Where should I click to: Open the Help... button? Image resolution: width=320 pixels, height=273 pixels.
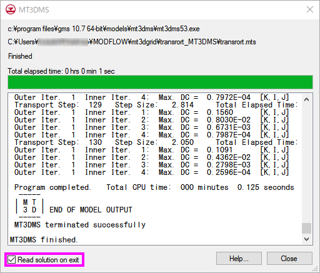pyautogui.click(x=239, y=259)
